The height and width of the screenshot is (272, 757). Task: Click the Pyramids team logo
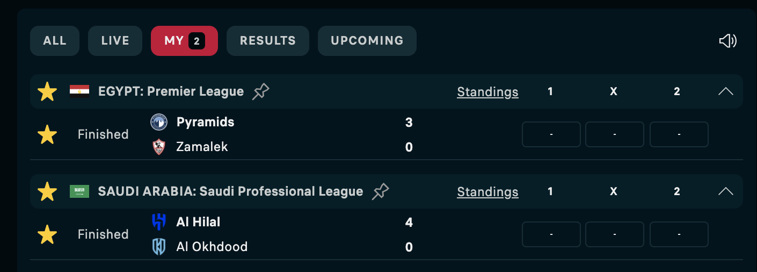click(x=159, y=122)
